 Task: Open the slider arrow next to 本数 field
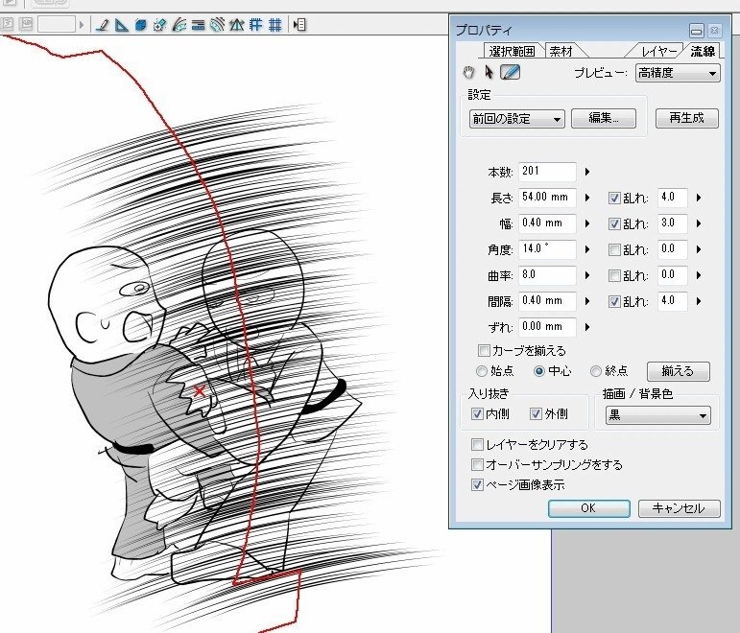587,172
